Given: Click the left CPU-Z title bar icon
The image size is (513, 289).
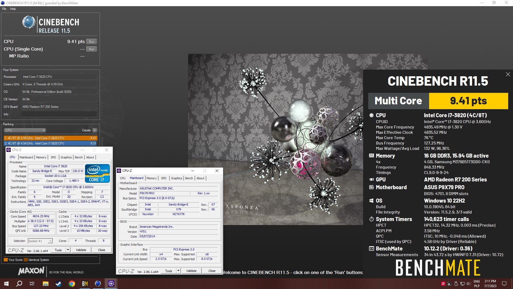Looking at the screenshot, I should 9,150.
